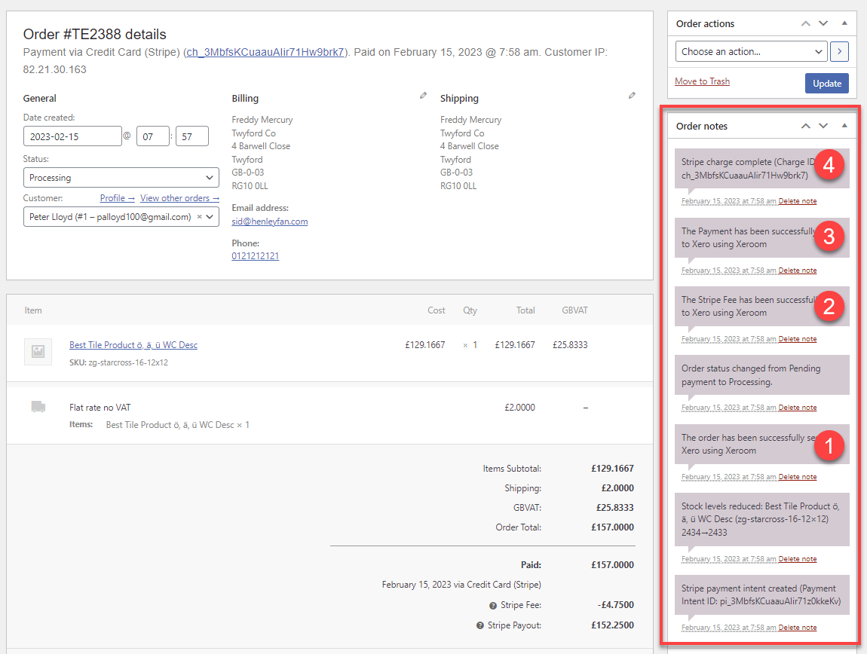Click the Order actions panel title
Image resolution: width=867 pixels, height=654 pixels.
(x=705, y=24)
